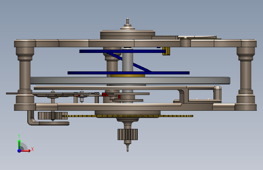
Task: Select the left support pillar
Action: [x=25, y=75]
